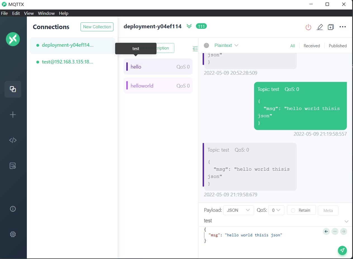Open the View menu

[x=29, y=13]
